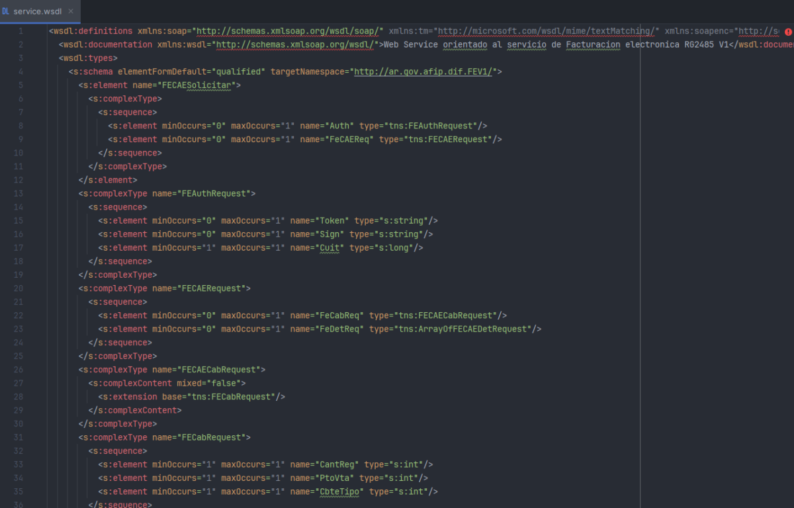Open the schemas.xmlsoap.org/wsdl/soap/ URL on line 1
This screenshot has width=794, height=508.
click(288, 31)
